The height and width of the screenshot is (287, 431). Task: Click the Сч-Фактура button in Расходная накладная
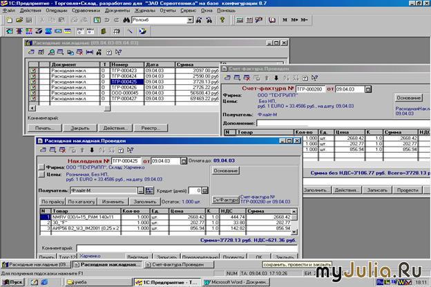point(226,200)
